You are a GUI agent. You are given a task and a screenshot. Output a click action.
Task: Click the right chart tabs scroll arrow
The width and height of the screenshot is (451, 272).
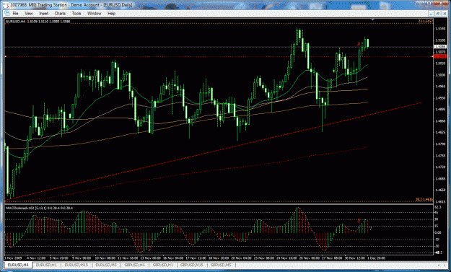(445, 265)
